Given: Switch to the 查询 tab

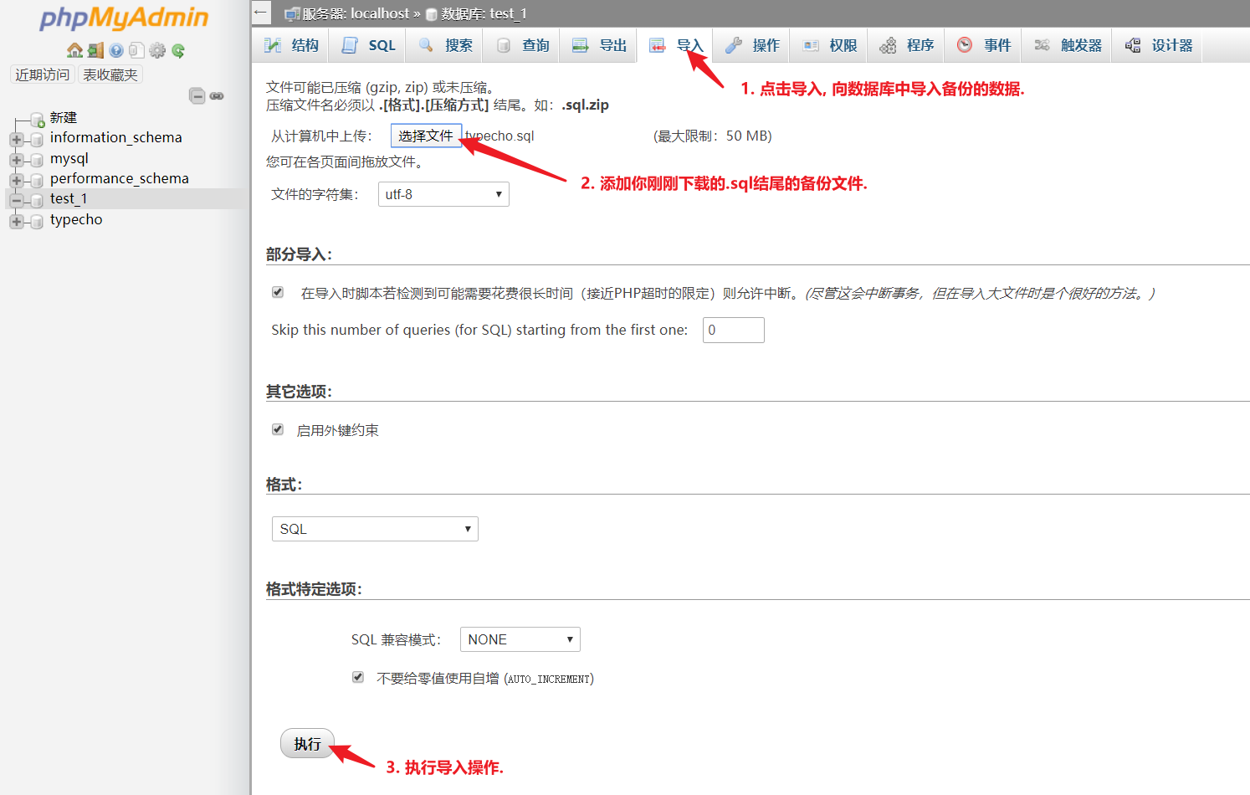Looking at the screenshot, I should click(x=522, y=45).
